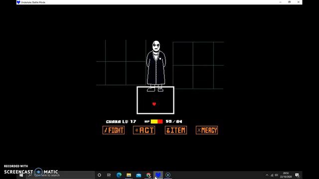Choose the ITEM battle button
The height and width of the screenshot is (179, 319).
[176, 130]
